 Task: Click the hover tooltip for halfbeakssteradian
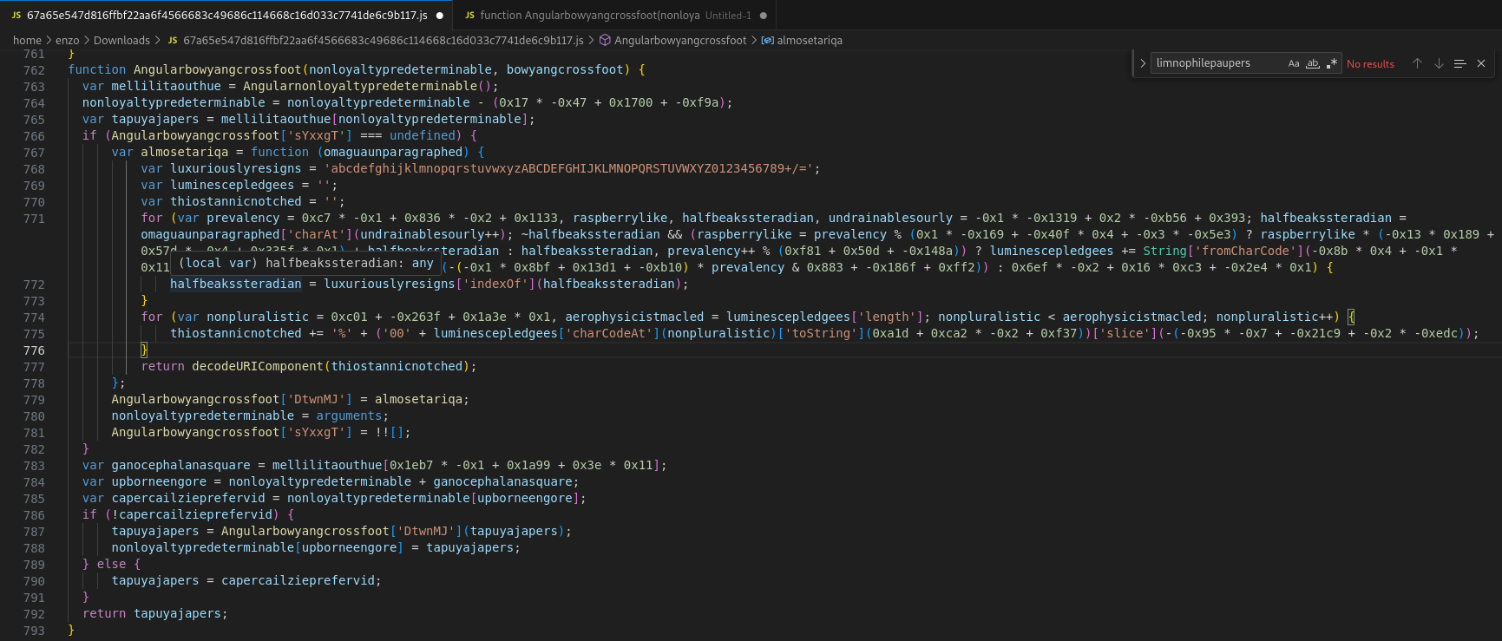point(305,263)
